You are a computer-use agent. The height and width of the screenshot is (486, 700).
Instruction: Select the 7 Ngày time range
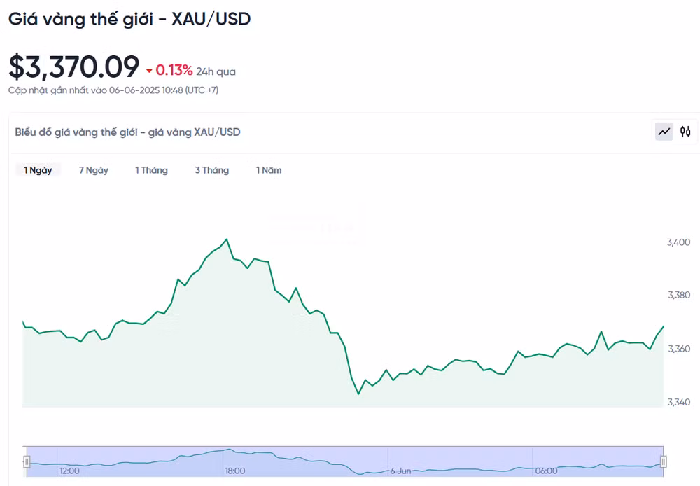94,170
